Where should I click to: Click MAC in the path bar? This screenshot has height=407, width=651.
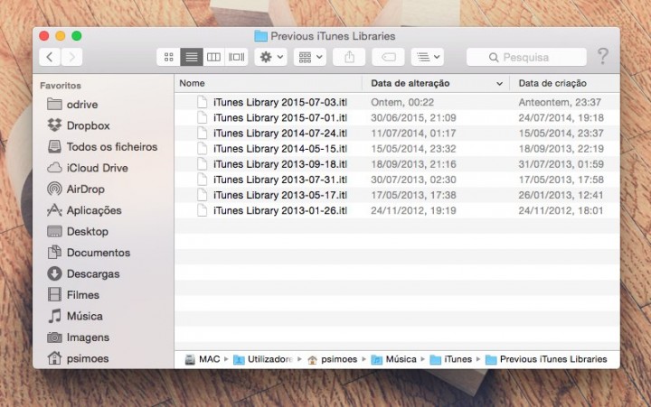tap(203, 359)
